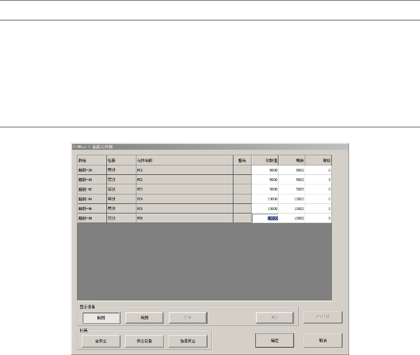420x355 pixels.
Task: Edit remaining count 10000 for FC4
Action: (x=292, y=199)
